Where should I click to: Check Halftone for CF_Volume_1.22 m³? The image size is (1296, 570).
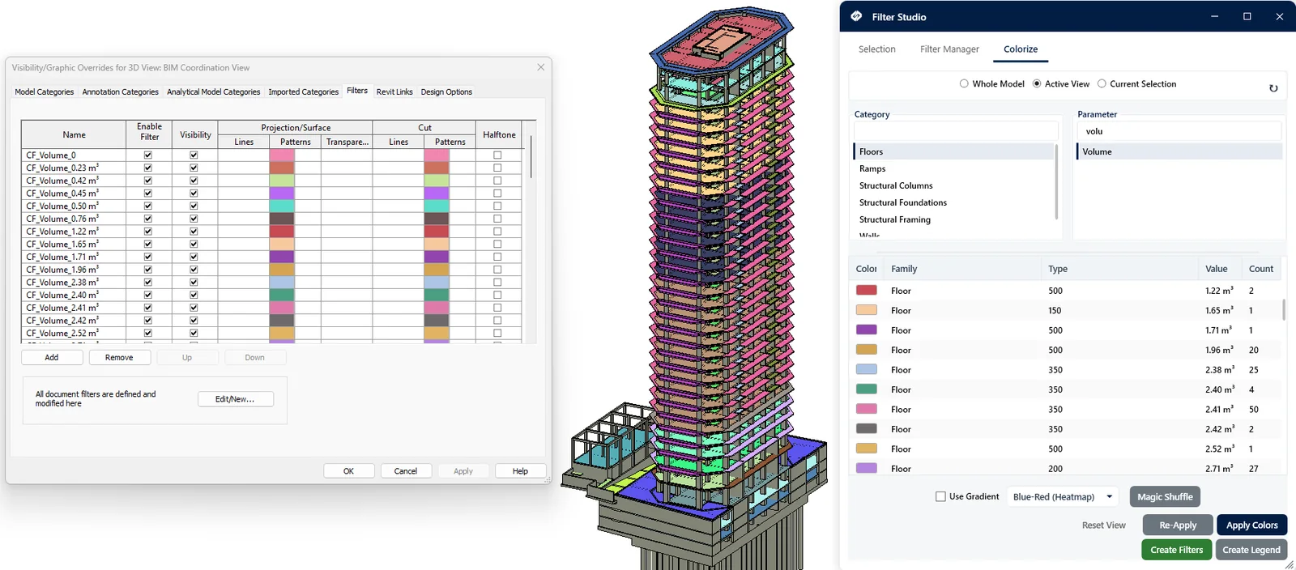click(x=497, y=231)
